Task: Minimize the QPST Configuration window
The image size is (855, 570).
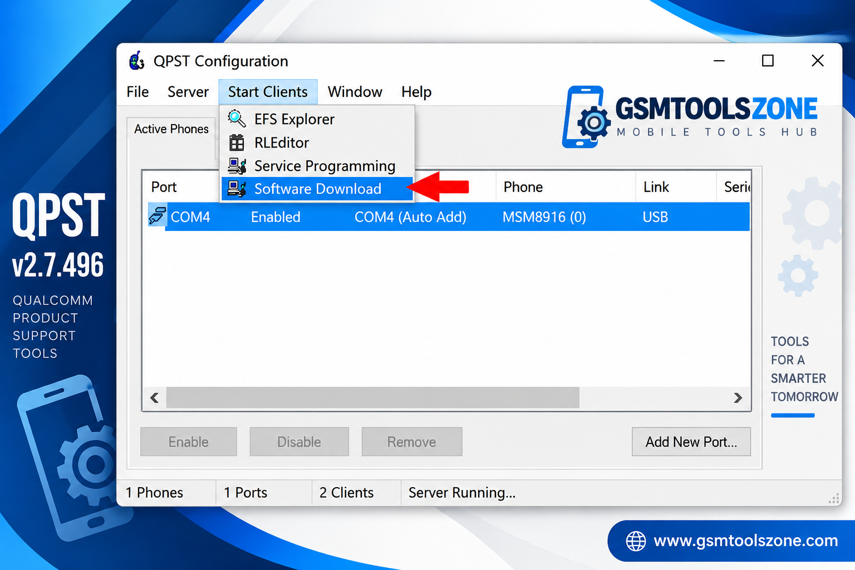Action: [719, 61]
